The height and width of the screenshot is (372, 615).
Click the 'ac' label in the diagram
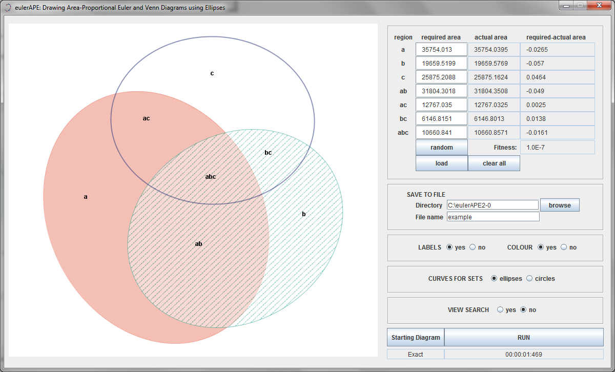pos(146,118)
